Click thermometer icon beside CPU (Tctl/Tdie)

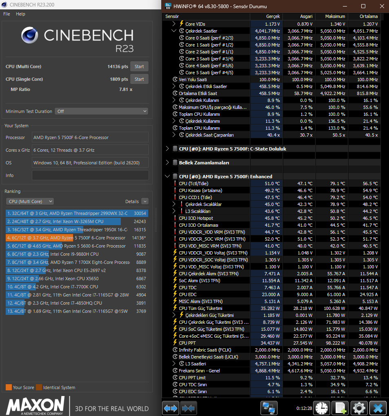click(175, 184)
